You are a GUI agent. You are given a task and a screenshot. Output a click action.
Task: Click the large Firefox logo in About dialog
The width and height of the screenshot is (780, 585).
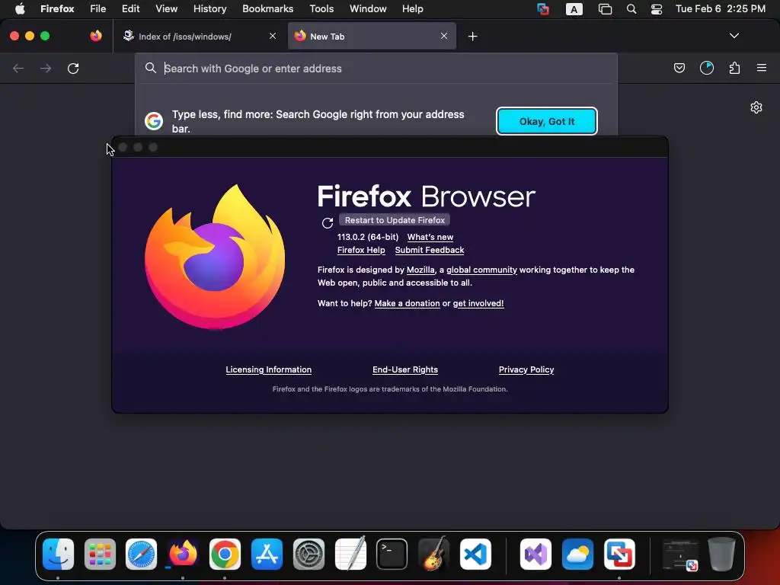(215, 257)
